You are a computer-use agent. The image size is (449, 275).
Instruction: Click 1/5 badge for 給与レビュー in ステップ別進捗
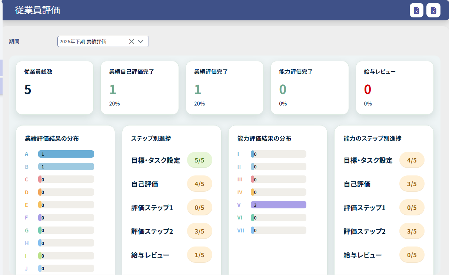(200, 255)
